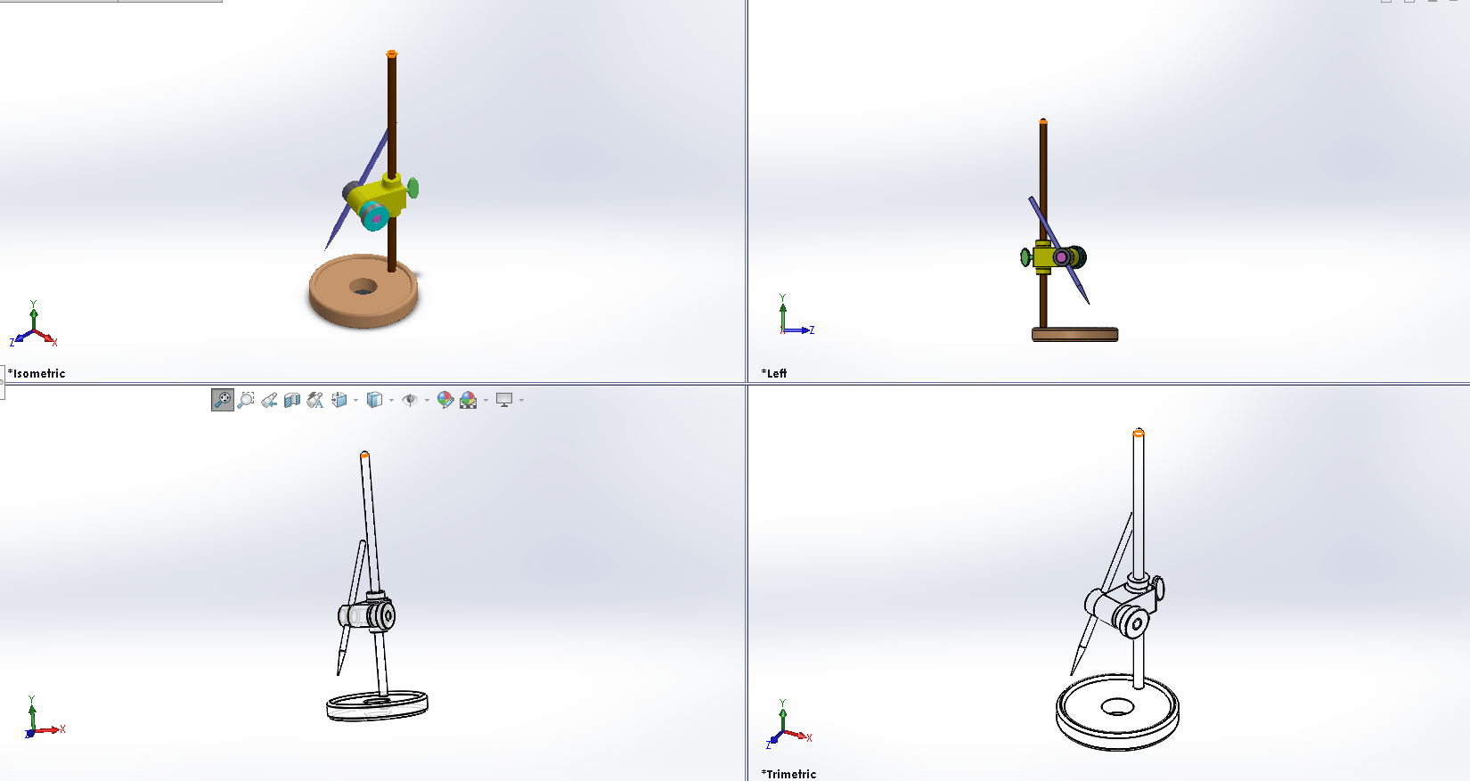
Task: Expand the Hide/Show Items dropdown arrow
Action: point(427,401)
